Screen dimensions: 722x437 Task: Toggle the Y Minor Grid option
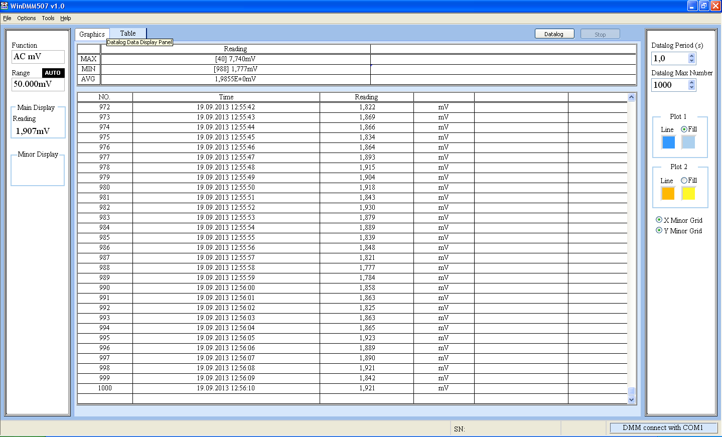(659, 230)
